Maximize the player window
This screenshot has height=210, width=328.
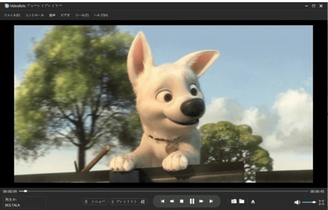tap(314, 6)
